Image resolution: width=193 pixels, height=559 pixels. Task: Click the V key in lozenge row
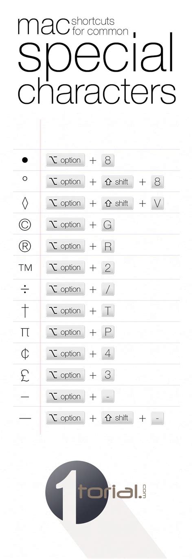[x=157, y=203]
